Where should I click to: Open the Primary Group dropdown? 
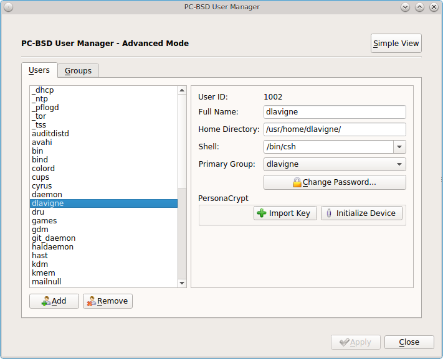tap(335, 164)
